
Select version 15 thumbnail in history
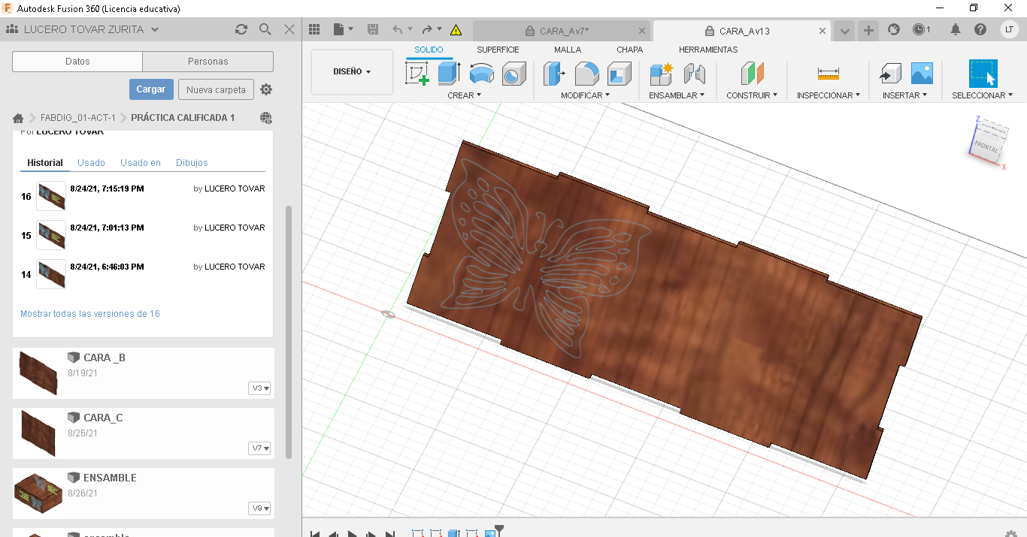pyautogui.click(x=51, y=235)
